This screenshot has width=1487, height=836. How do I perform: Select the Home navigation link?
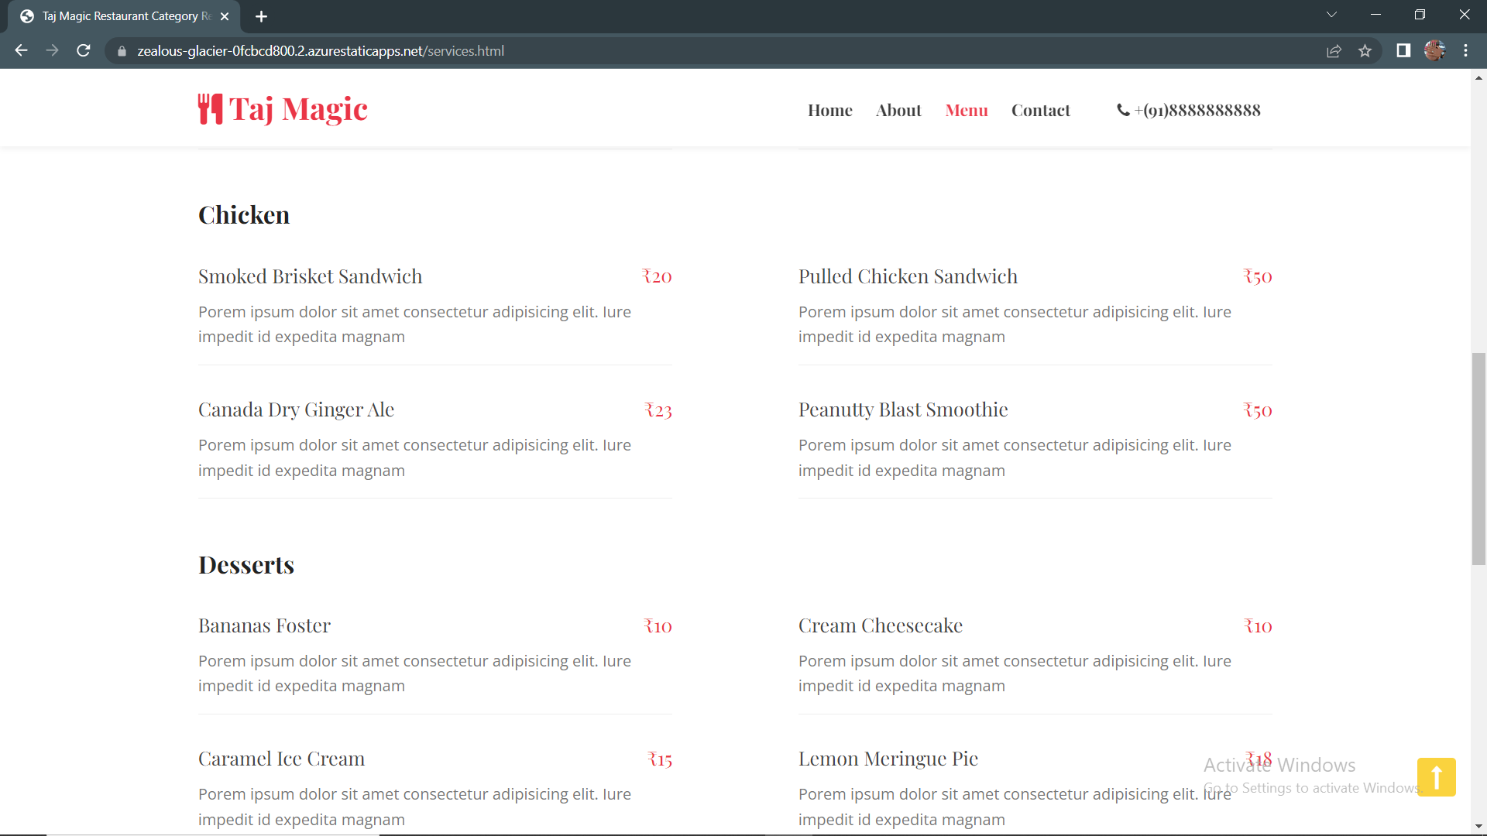tap(829, 110)
